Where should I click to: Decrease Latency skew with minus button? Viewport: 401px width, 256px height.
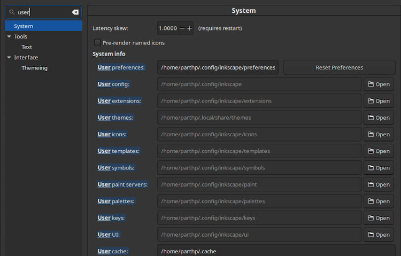click(182, 28)
